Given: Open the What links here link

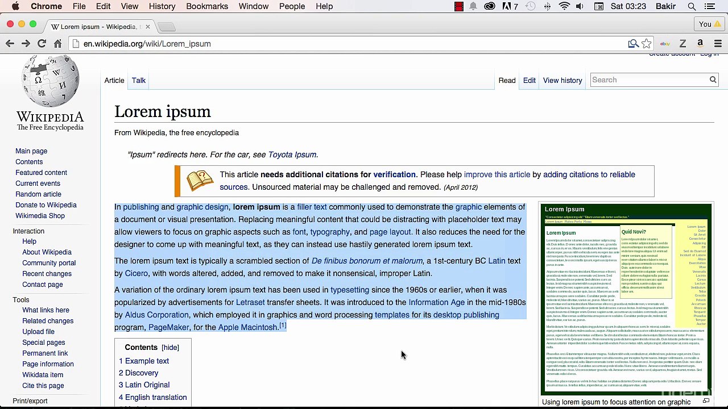Looking at the screenshot, I should click(x=45, y=310).
